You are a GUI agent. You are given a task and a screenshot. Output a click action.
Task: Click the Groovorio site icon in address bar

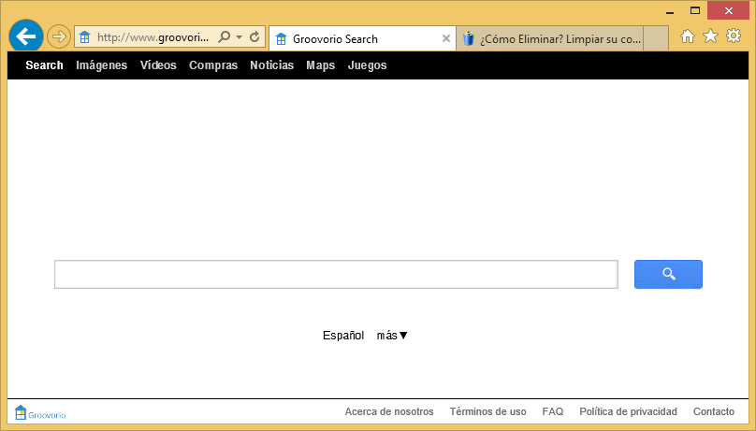[85, 37]
